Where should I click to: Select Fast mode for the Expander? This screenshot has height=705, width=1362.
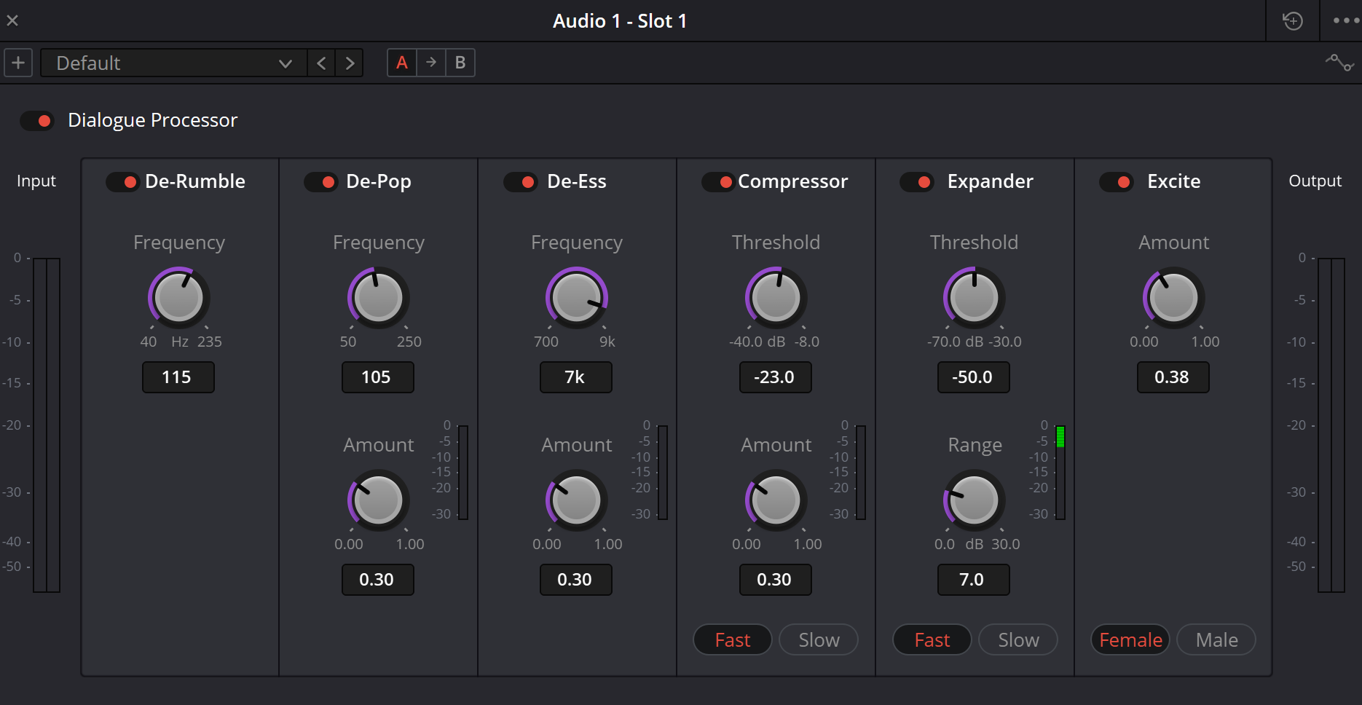coord(932,639)
